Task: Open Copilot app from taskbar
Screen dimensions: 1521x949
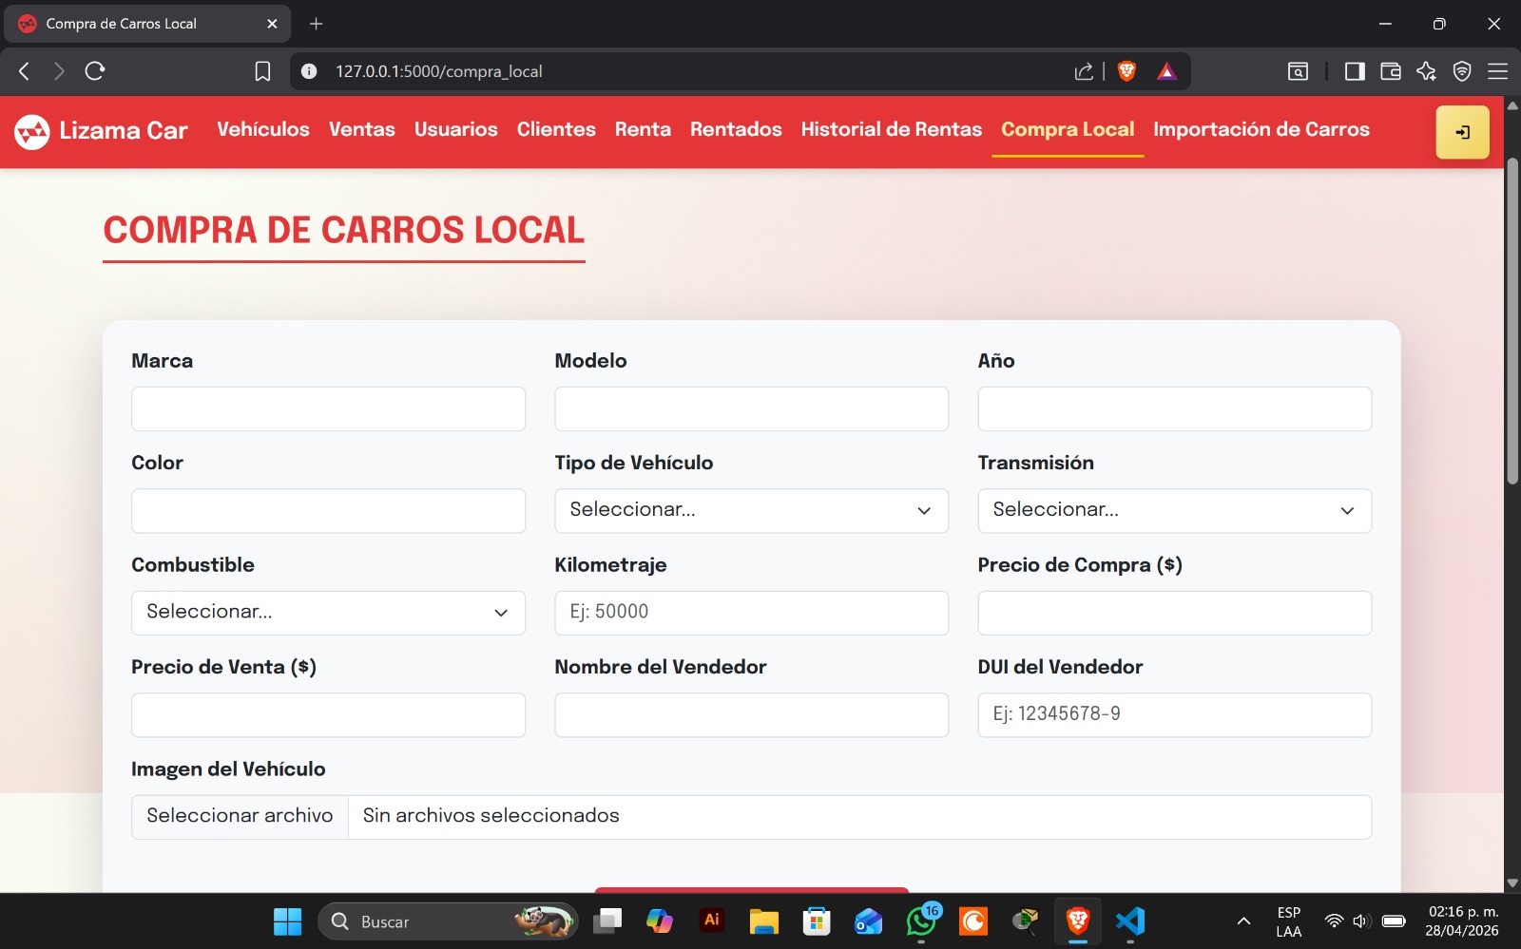Action: (x=659, y=921)
